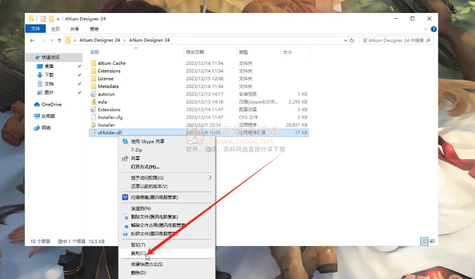Switch to large icons view in status bar
Screen dimensions: 475x279
[433, 241]
